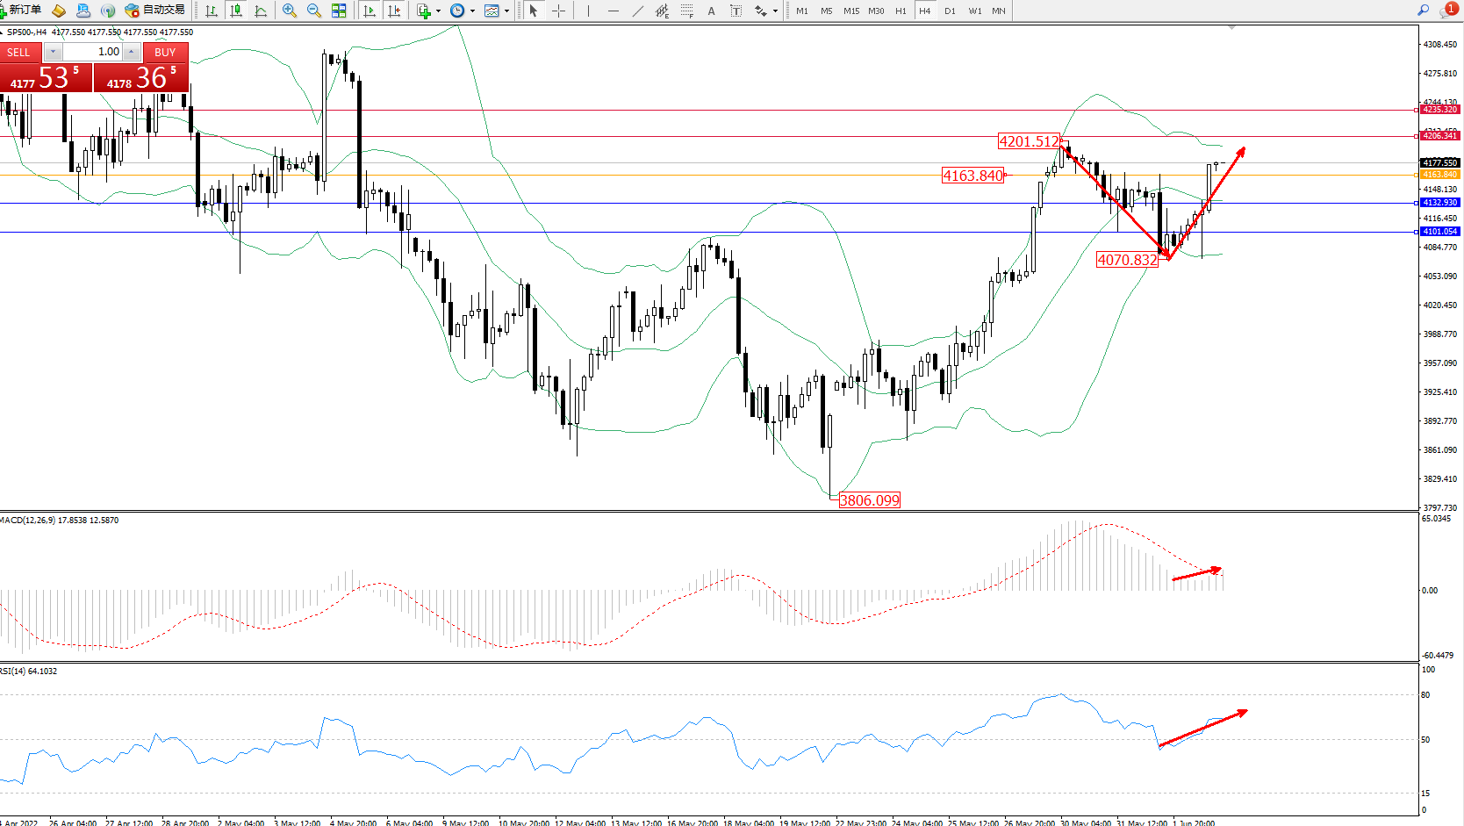Select the trendline drawing tool

pyautogui.click(x=637, y=11)
